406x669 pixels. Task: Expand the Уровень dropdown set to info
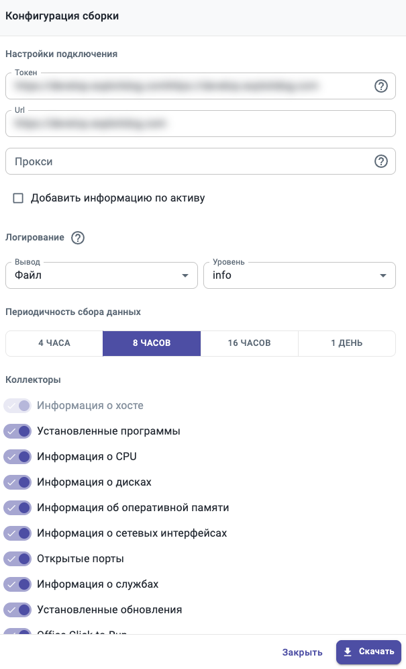(299, 275)
